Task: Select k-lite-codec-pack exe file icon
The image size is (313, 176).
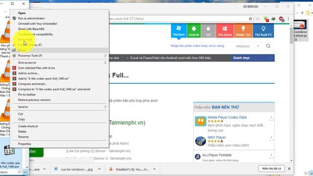Action: point(10,150)
